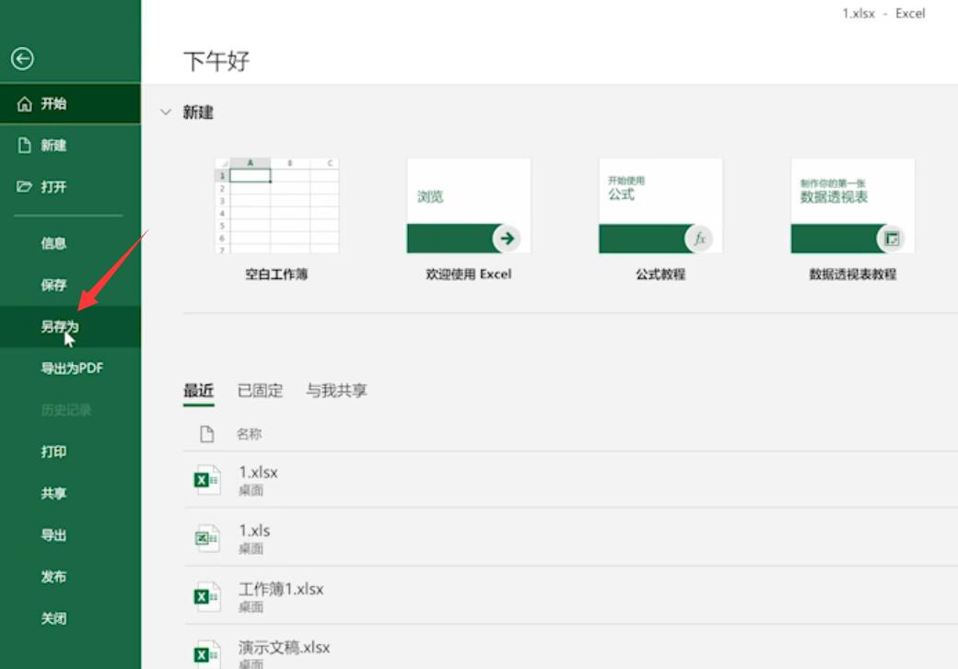The width and height of the screenshot is (958, 669).
Task: Open recent file 演示文稿.xlsx
Action: (570, 649)
